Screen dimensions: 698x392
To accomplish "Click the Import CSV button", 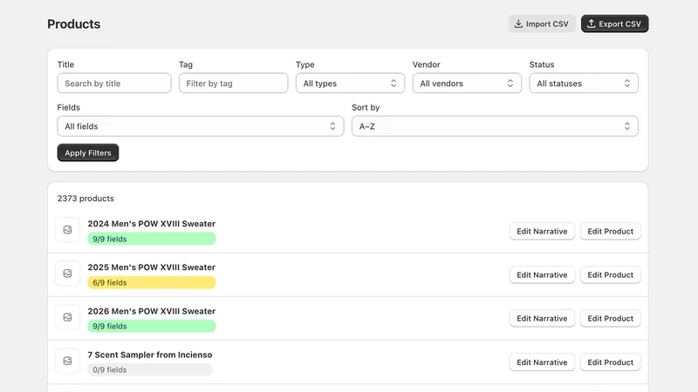I will click(x=542, y=24).
